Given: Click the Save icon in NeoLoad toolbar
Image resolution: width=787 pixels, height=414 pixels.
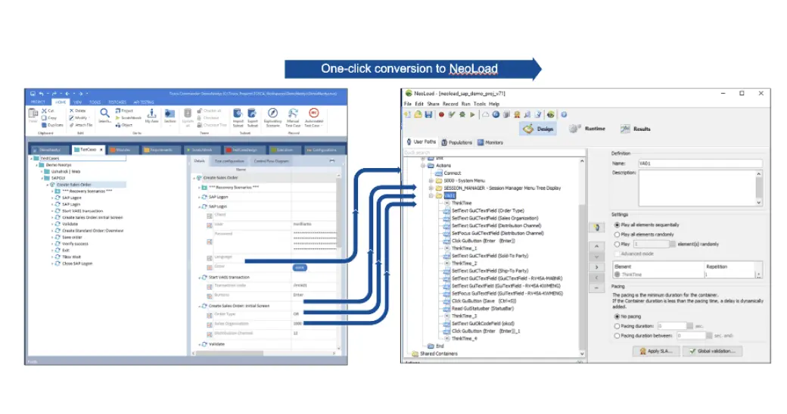Looking at the screenshot, I should pyautogui.click(x=429, y=114).
